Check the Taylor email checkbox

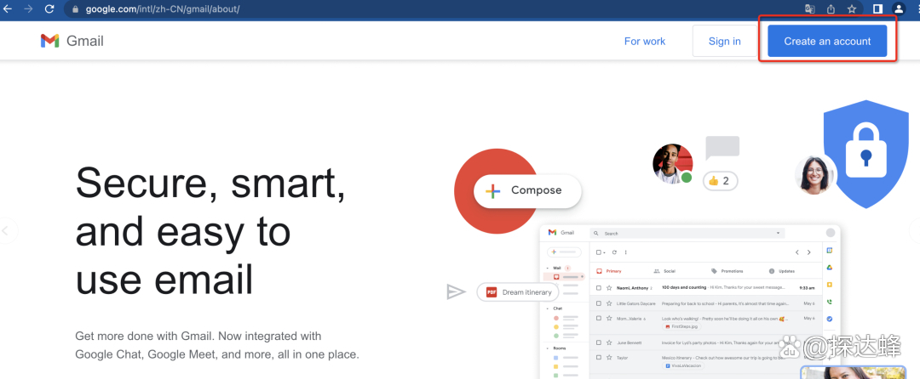tap(599, 358)
